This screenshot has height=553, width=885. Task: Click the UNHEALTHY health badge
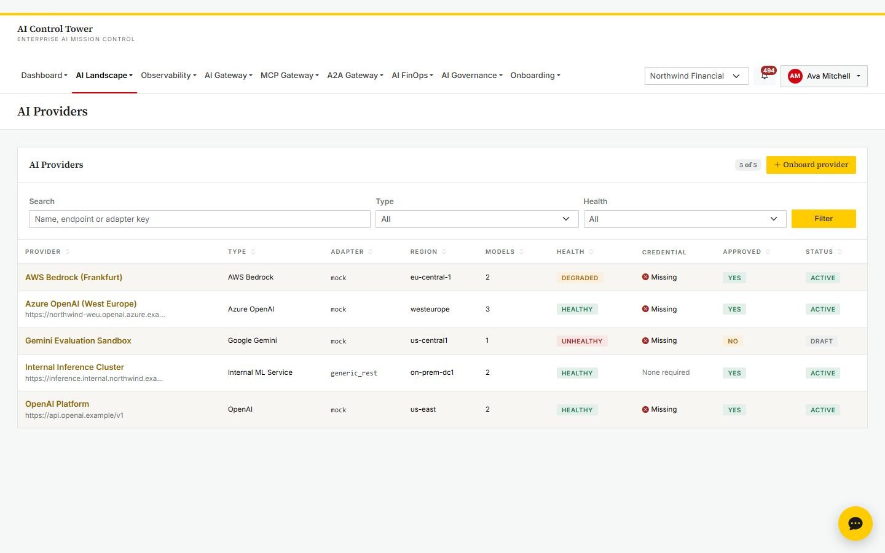582,341
